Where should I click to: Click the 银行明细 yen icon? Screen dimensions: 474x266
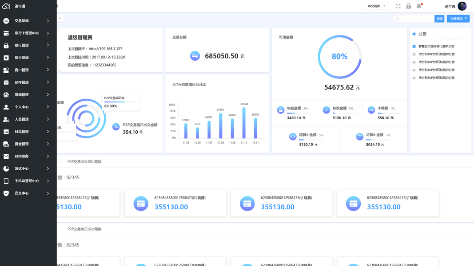point(6,58)
